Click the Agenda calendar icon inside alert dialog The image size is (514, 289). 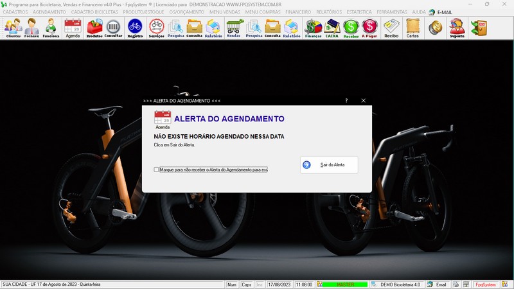[163, 119]
